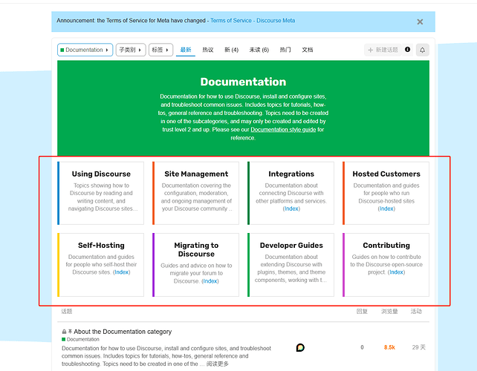Click 阅读更多 to read more

(x=218, y=364)
